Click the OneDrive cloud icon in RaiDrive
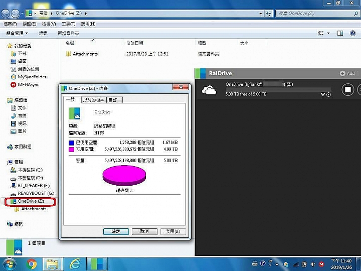The width and height of the screenshot is (361, 271). point(209,90)
